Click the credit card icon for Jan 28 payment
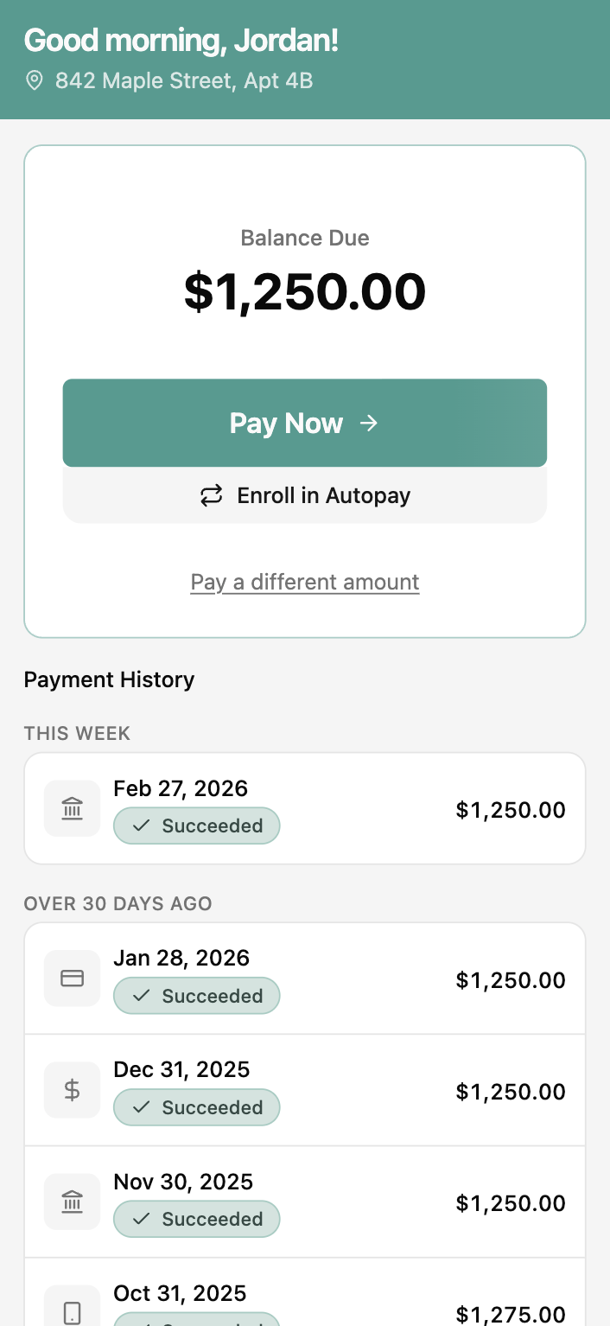This screenshot has height=1326, width=610. tap(73, 979)
